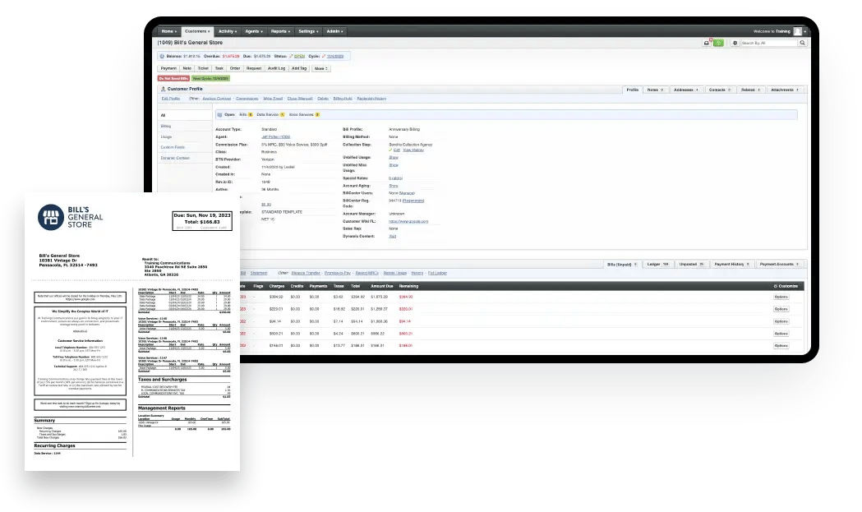Image resolution: width=862 pixels, height=512 pixels.
Task: Open the agent name link
Action: coord(276,137)
